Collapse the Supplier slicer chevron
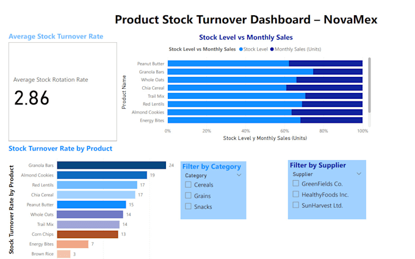Viewport: 415px width, 259px height. point(359,173)
